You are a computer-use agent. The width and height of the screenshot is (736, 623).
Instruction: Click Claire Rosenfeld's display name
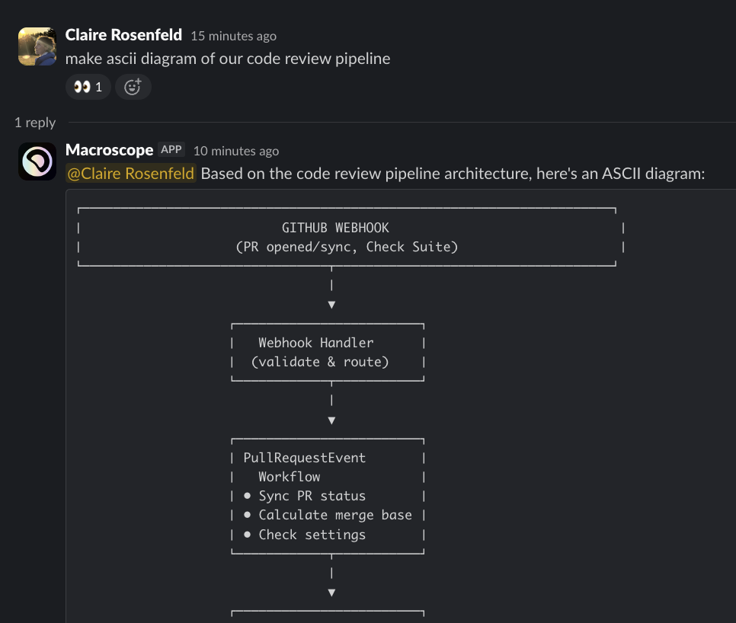tap(123, 34)
